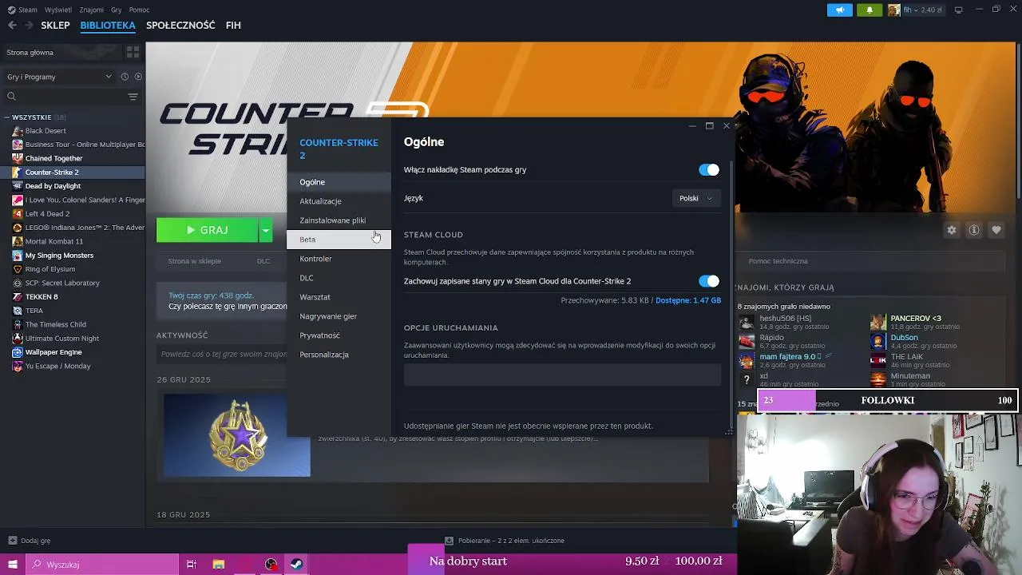This screenshot has width=1022, height=575.
Task: Select Dead by Daylight in library
Action: [x=53, y=186]
